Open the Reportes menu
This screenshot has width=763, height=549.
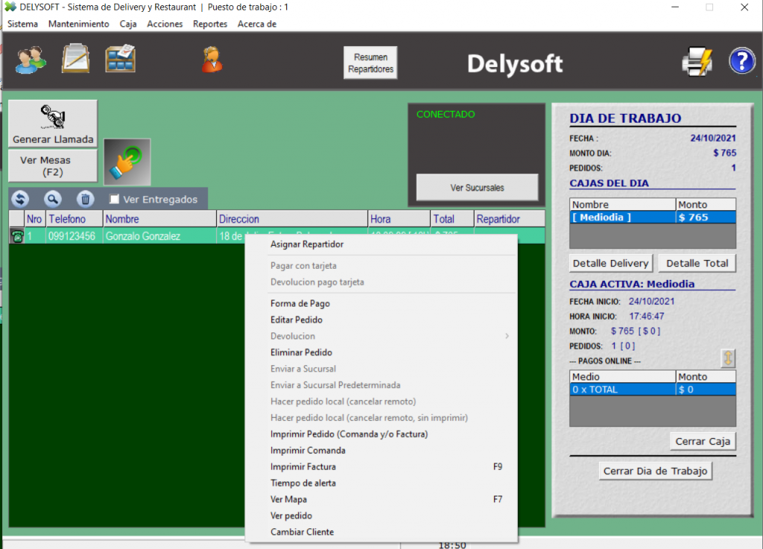click(209, 24)
